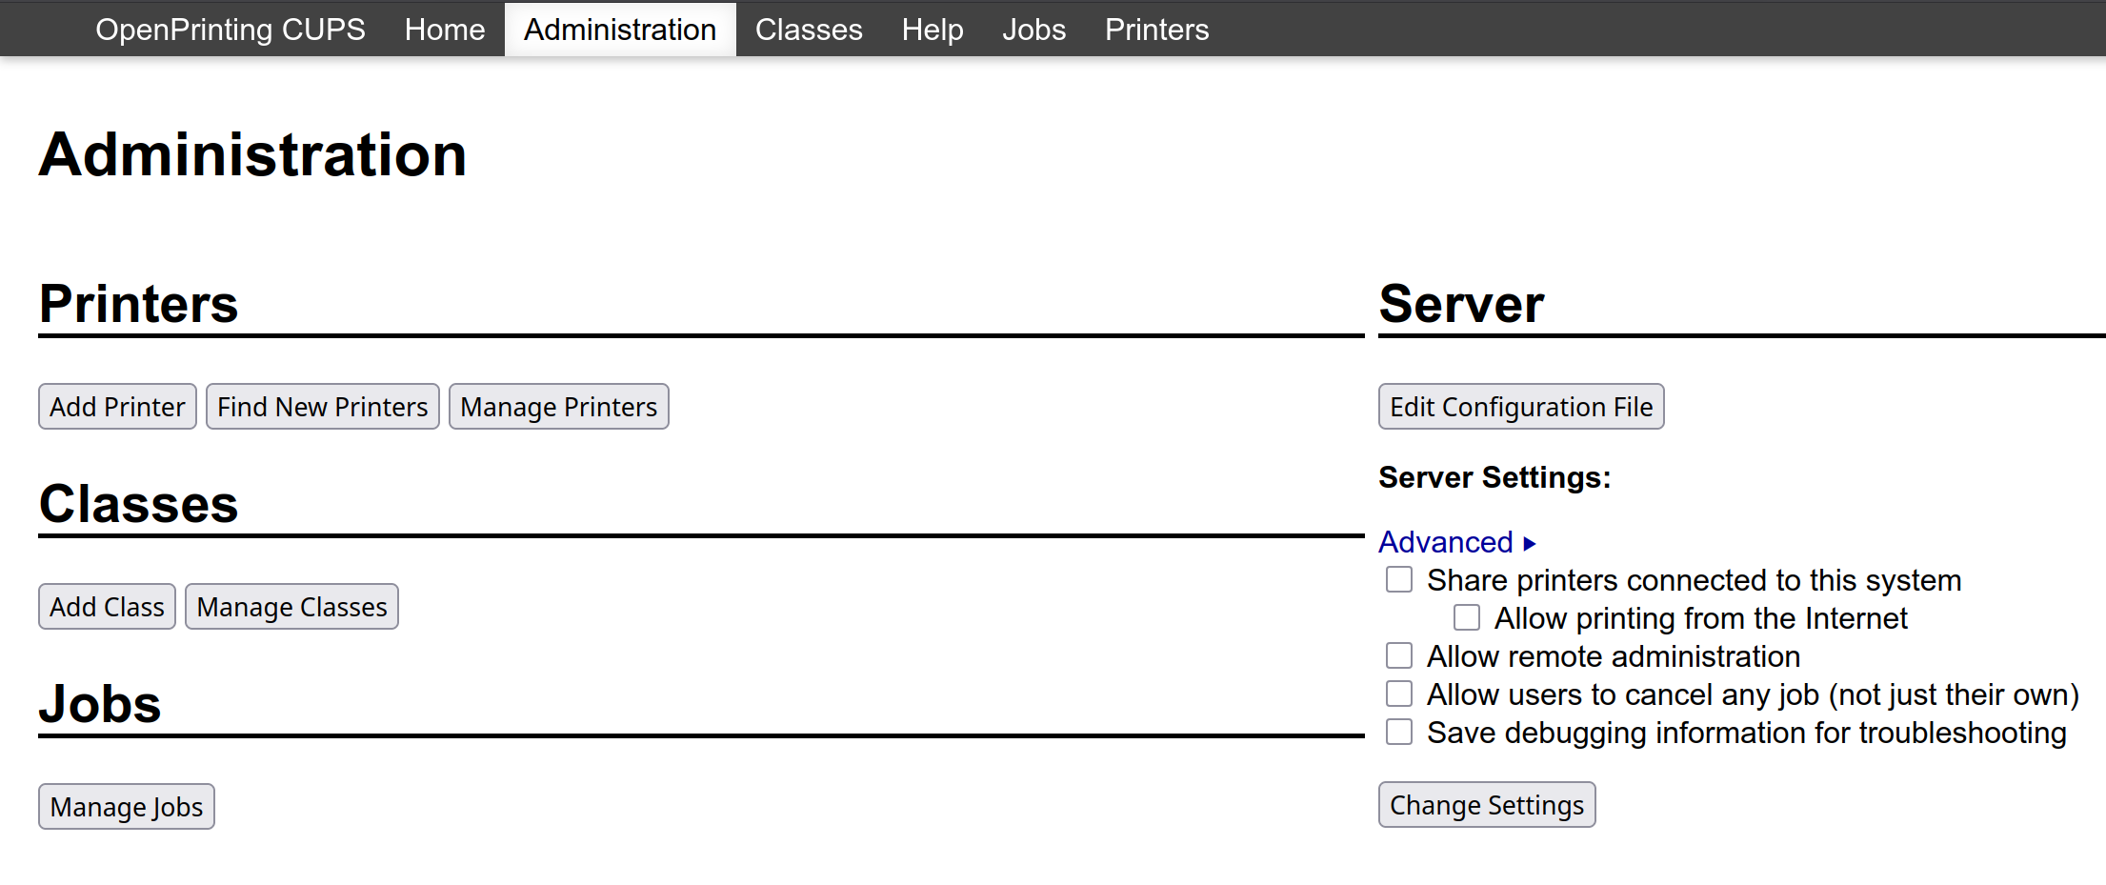Image resolution: width=2106 pixels, height=885 pixels.
Task: Open Manage Printers
Action: pyautogui.click(x=559, y=407)
